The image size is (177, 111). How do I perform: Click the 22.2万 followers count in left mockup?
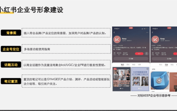coord(119,53)
